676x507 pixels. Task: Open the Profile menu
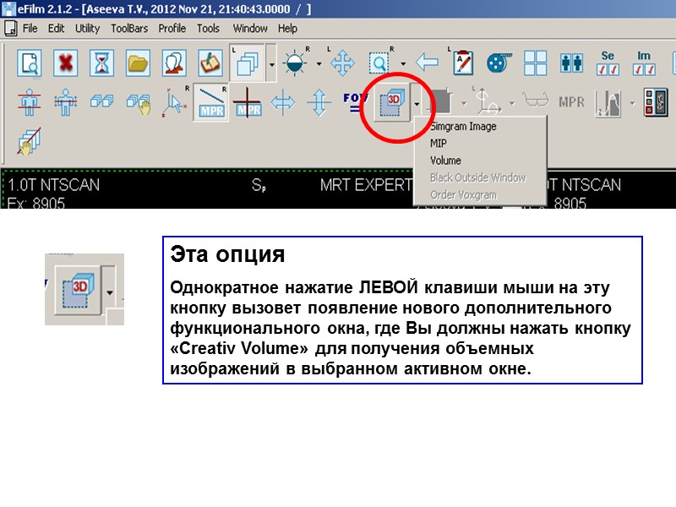[172, 29]
